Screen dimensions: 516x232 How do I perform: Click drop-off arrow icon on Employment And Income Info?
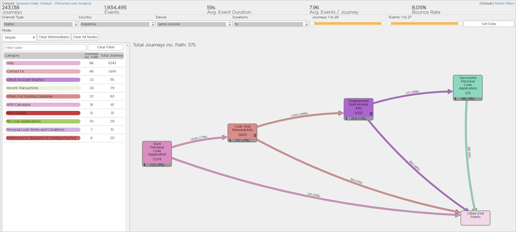[x=346, y=119]
